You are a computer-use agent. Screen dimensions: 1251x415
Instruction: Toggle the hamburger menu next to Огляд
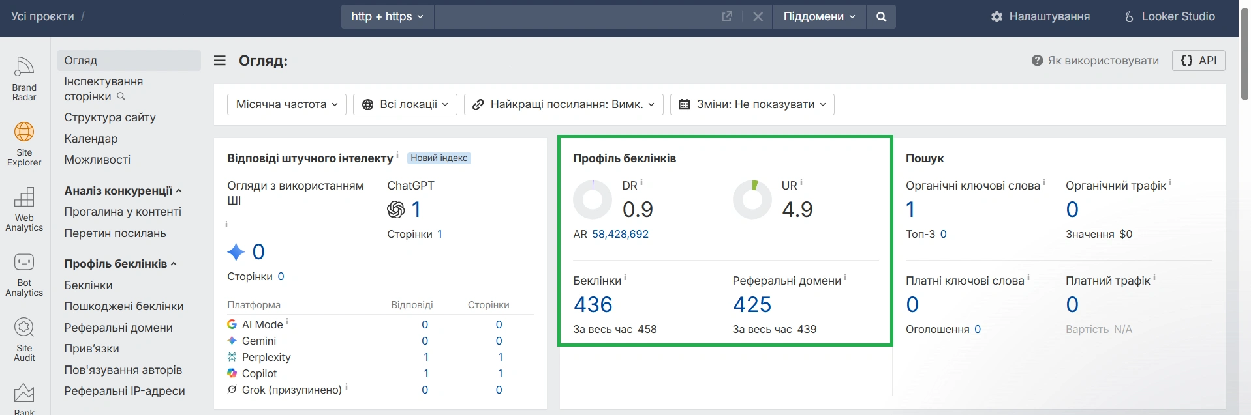pos(220,61)
